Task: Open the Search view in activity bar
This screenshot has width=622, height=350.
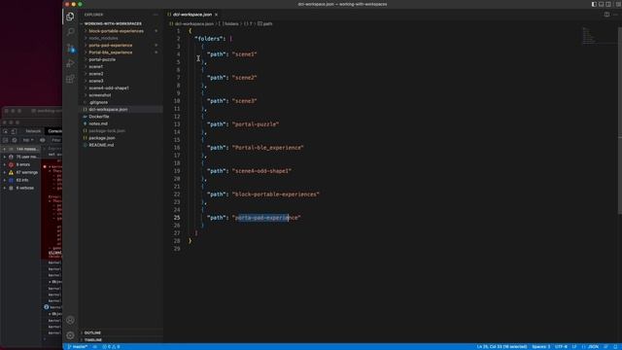Action: click(70, 32)
